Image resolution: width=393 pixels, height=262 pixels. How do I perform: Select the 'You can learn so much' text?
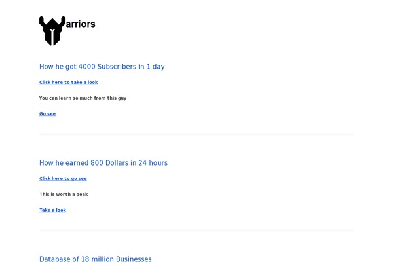coord(83,98)
